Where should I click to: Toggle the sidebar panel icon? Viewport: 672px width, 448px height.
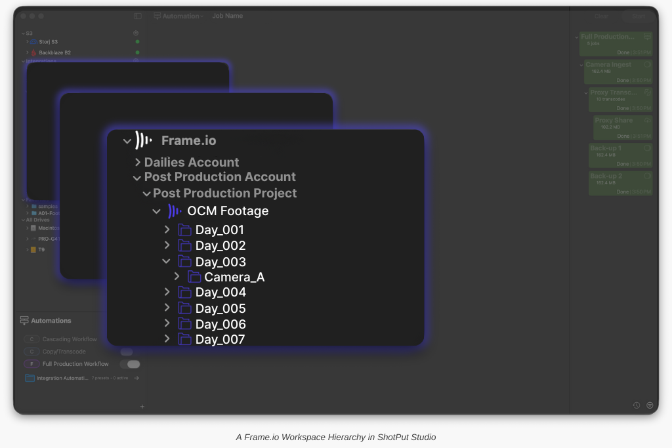(x=137, y=16)
